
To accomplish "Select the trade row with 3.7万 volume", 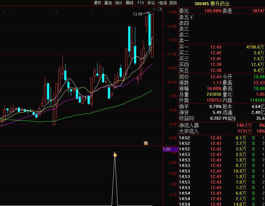I will coord(222,144).
